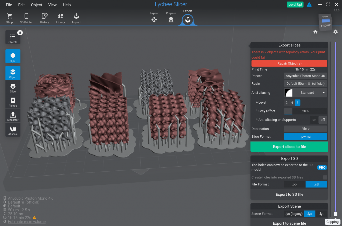Viewport: 342px width, 226px height.
Task: Click Export slices to file
Action: [289, 147]
